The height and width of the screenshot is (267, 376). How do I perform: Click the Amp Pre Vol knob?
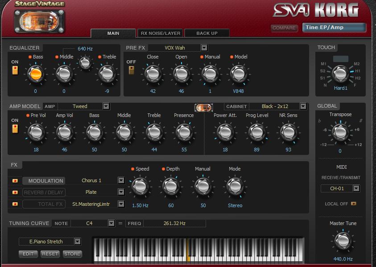tap(36, 133)
